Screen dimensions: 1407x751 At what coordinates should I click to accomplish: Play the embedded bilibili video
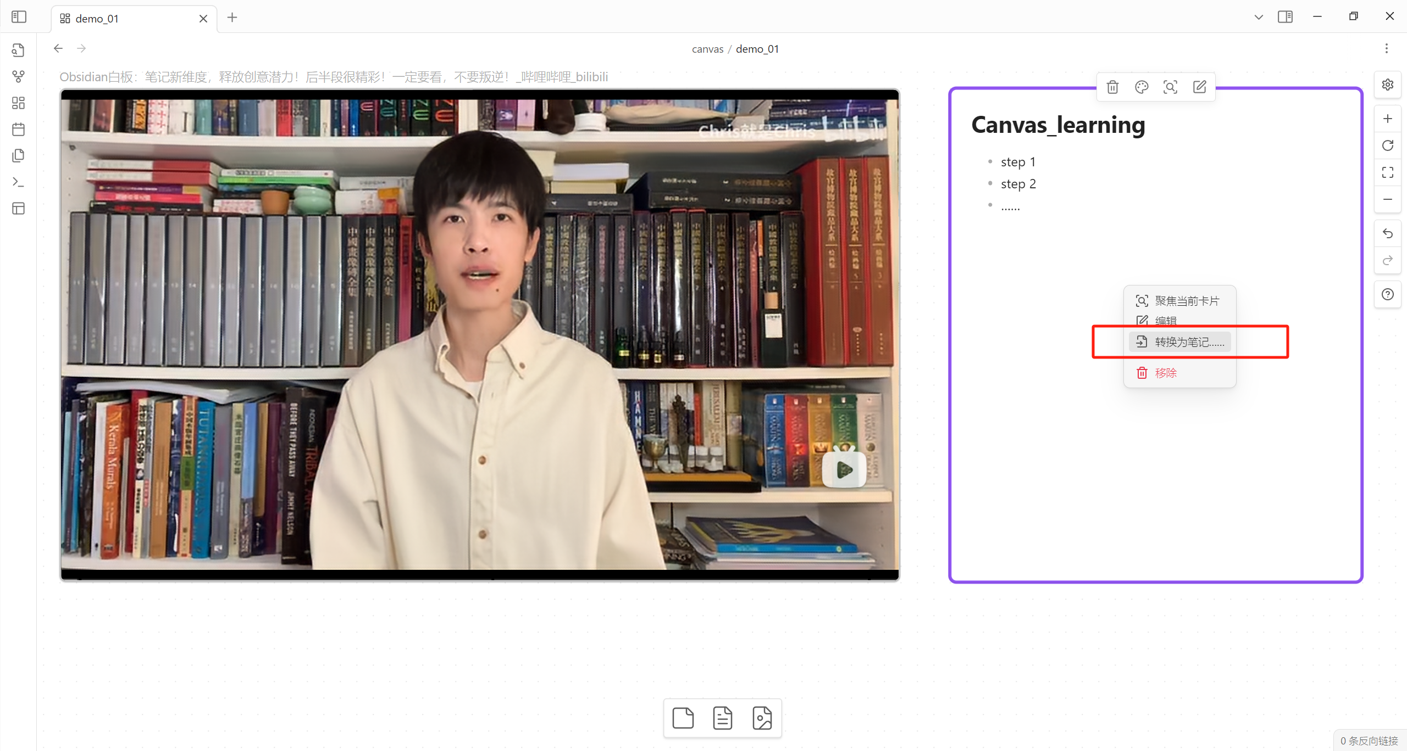point(844,469)
